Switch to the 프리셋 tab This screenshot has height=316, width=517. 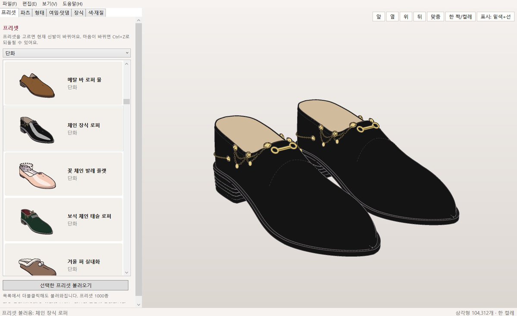[9, 13]
